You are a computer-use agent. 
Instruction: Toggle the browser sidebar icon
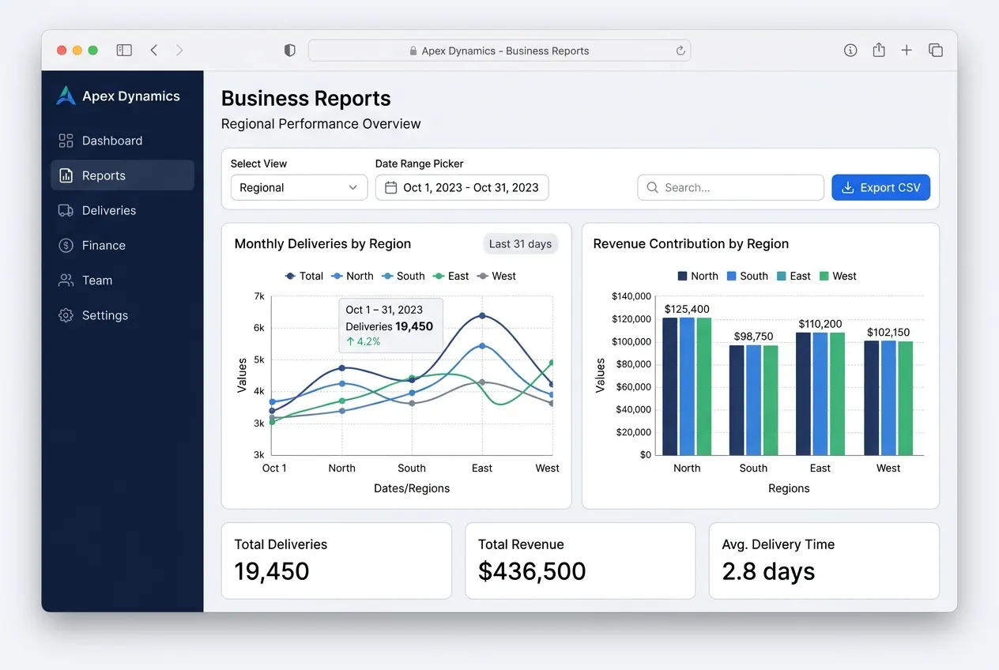click(x=124, y=50)
